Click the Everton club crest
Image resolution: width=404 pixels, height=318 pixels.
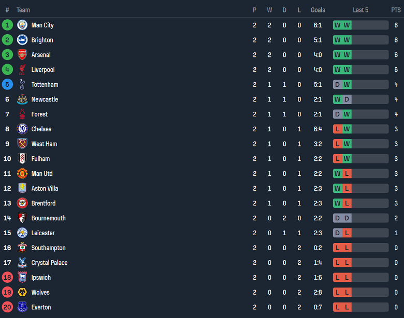tap(22, 307)
